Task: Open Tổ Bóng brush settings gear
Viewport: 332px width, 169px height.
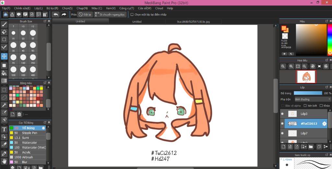Action: point(43,128)
